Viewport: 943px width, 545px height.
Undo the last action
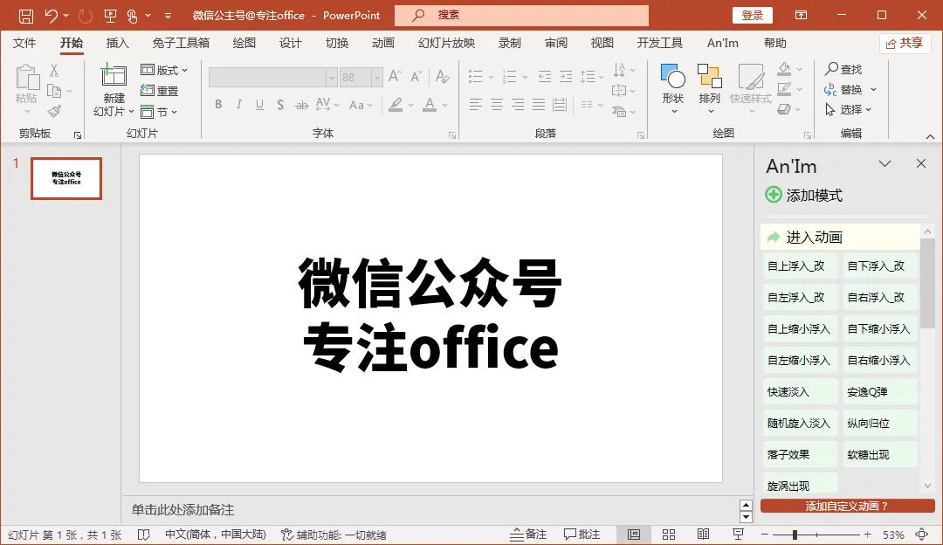point(52,16)
